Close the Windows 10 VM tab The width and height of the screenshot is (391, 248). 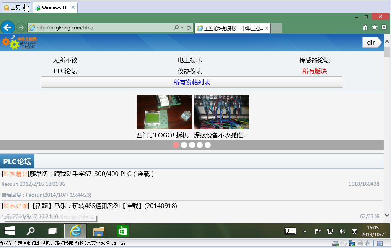[73, 7]
